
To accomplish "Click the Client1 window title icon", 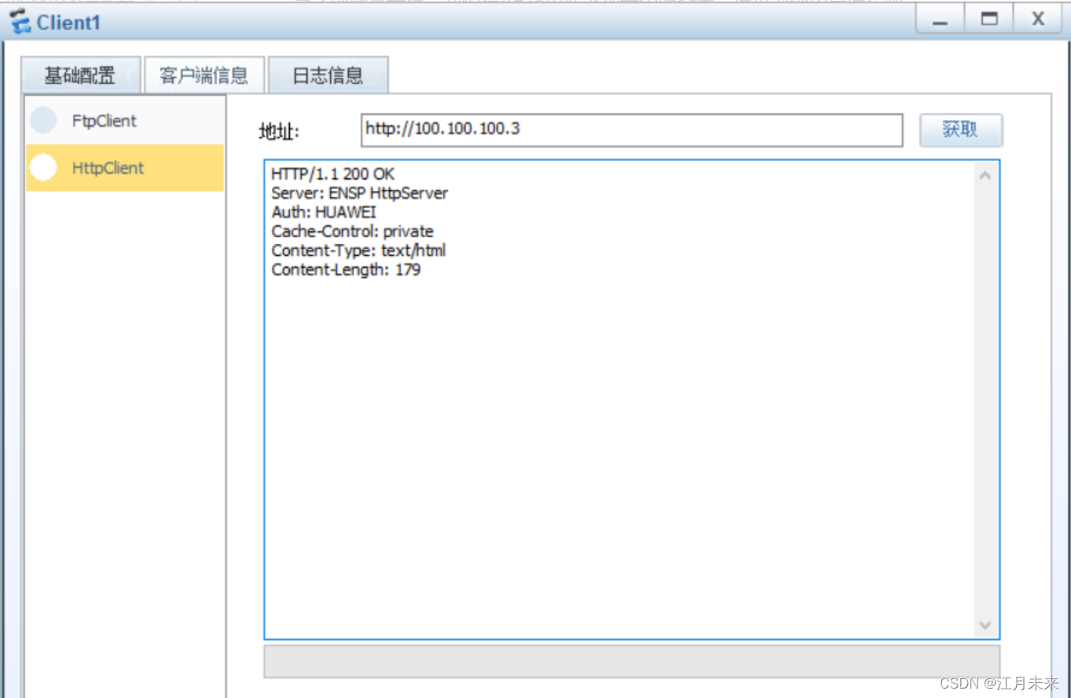I will 20,21.
